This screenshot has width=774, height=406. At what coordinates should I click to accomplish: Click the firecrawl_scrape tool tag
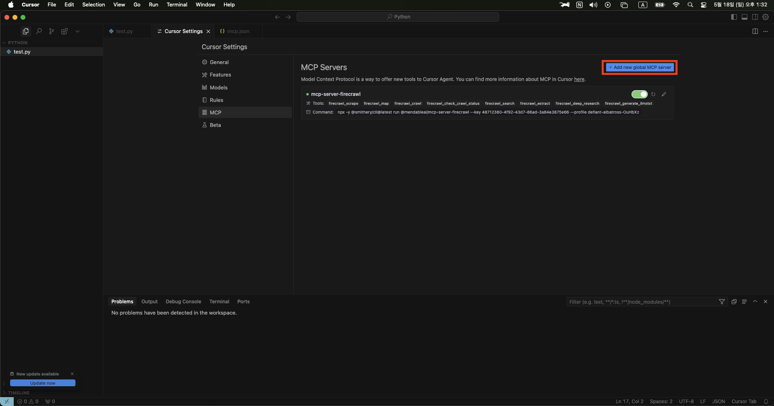[x=343, y=104]
